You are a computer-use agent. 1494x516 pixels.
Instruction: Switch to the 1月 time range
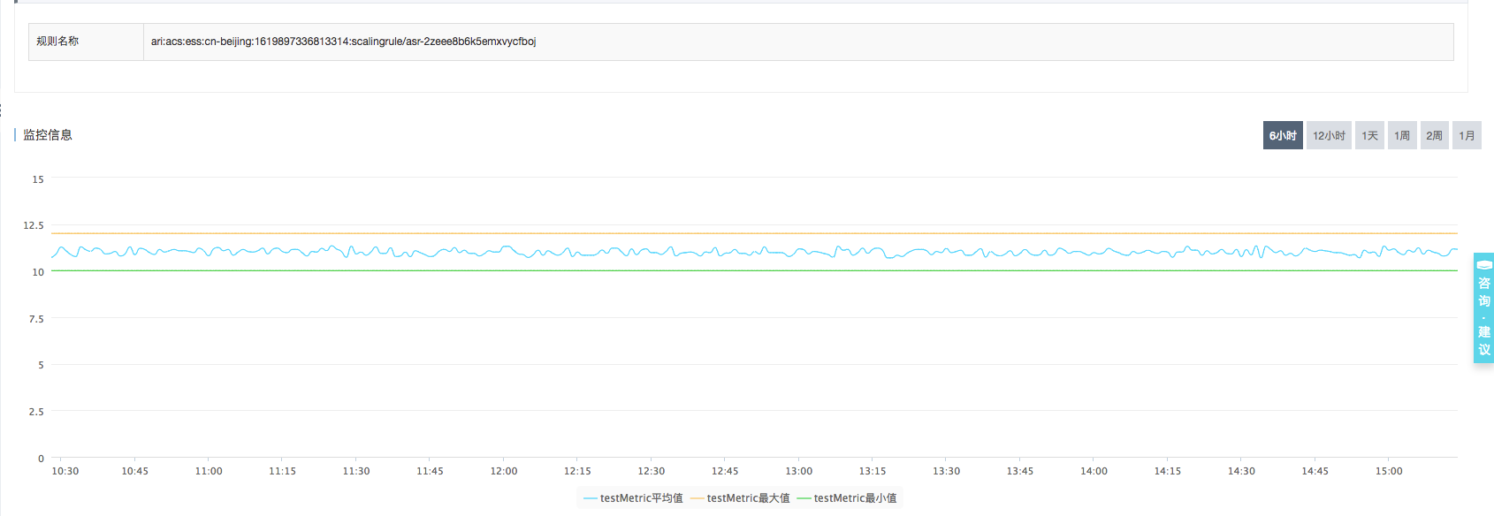(1467, 135)
